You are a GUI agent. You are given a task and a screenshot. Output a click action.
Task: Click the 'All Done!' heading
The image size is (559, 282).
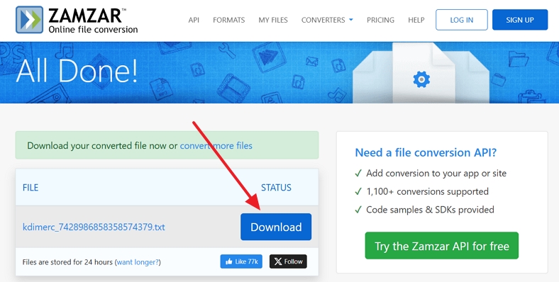77,72
